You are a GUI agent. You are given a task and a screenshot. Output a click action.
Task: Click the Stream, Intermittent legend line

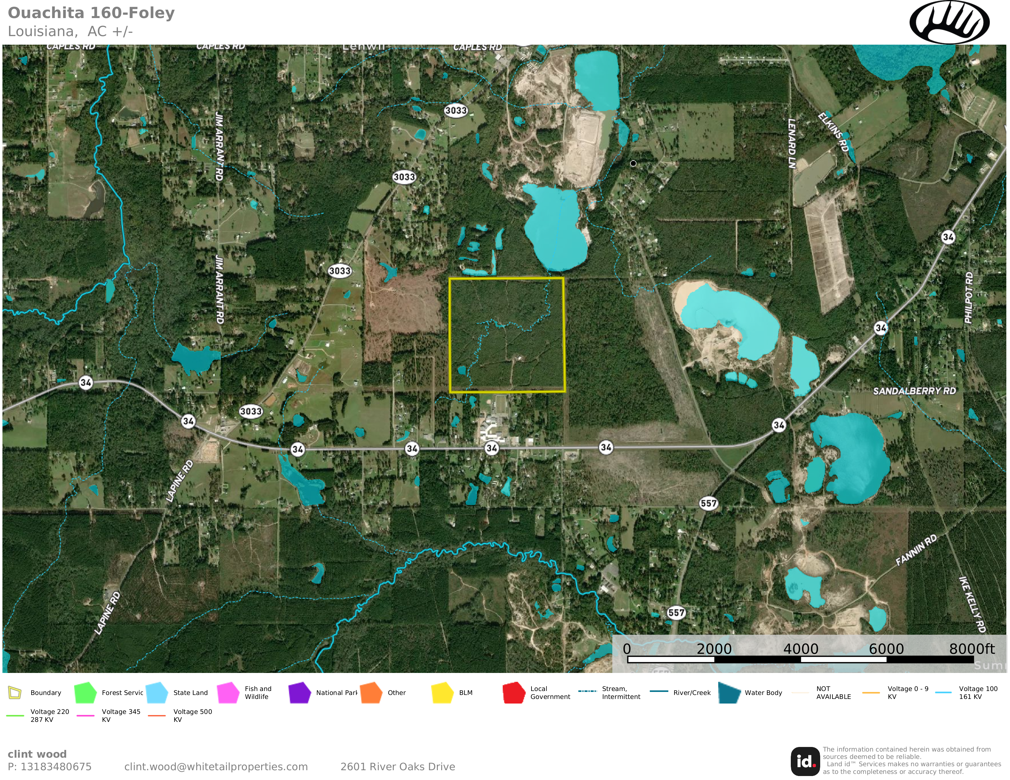(587, 691)
